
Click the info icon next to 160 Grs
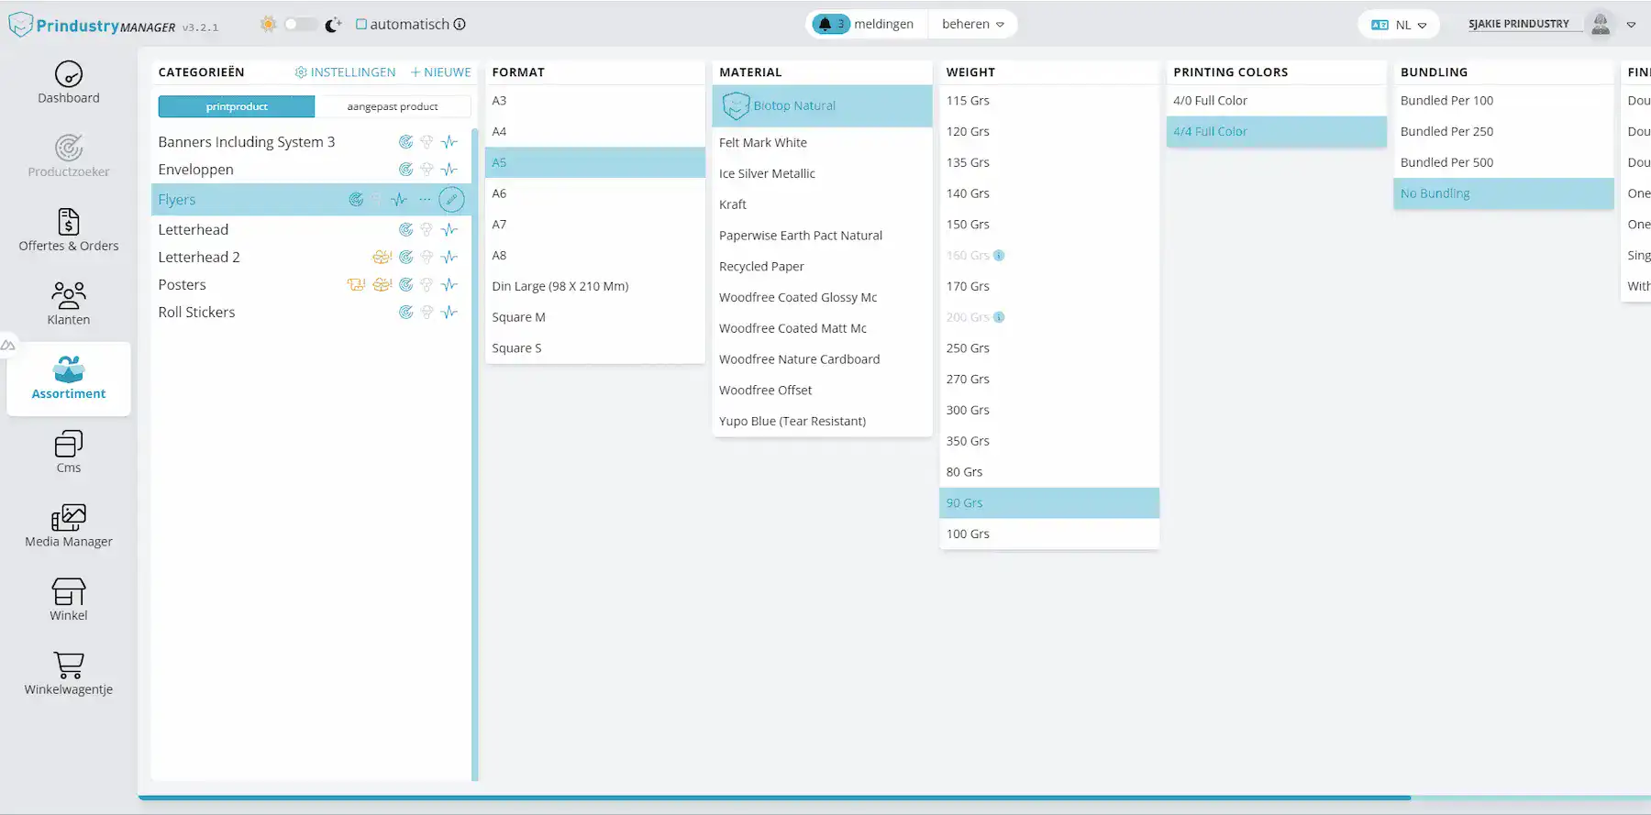999,256
